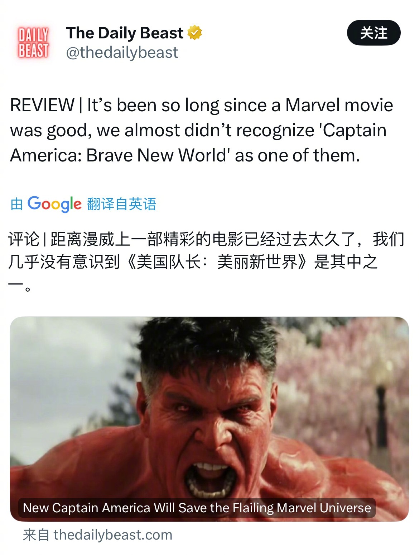Screen dimensions: 419x555
Task: Open the 'New Captain America Will Save' caption
Action: click(197, 508)
